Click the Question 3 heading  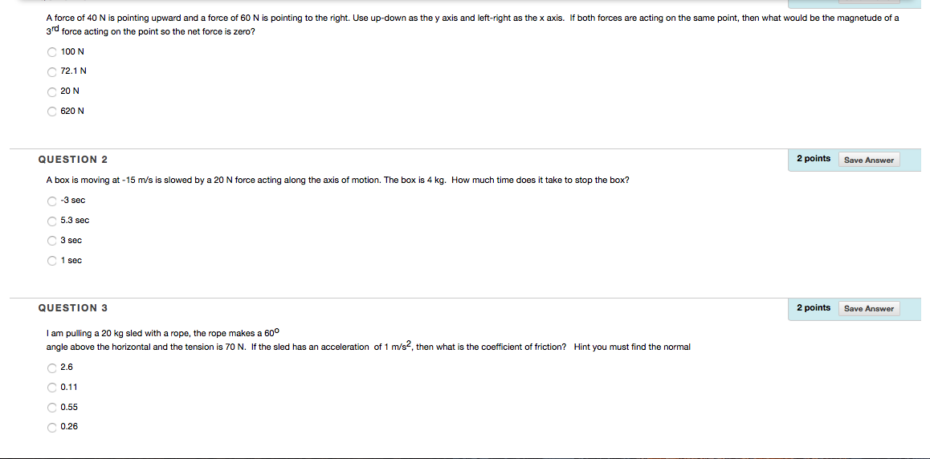(73, 308)
